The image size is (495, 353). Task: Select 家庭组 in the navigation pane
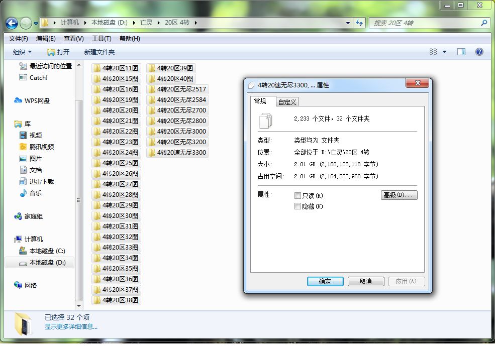coord(28,216)
